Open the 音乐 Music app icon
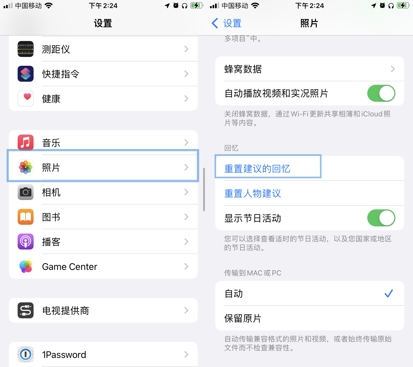 tap(26, 143)
